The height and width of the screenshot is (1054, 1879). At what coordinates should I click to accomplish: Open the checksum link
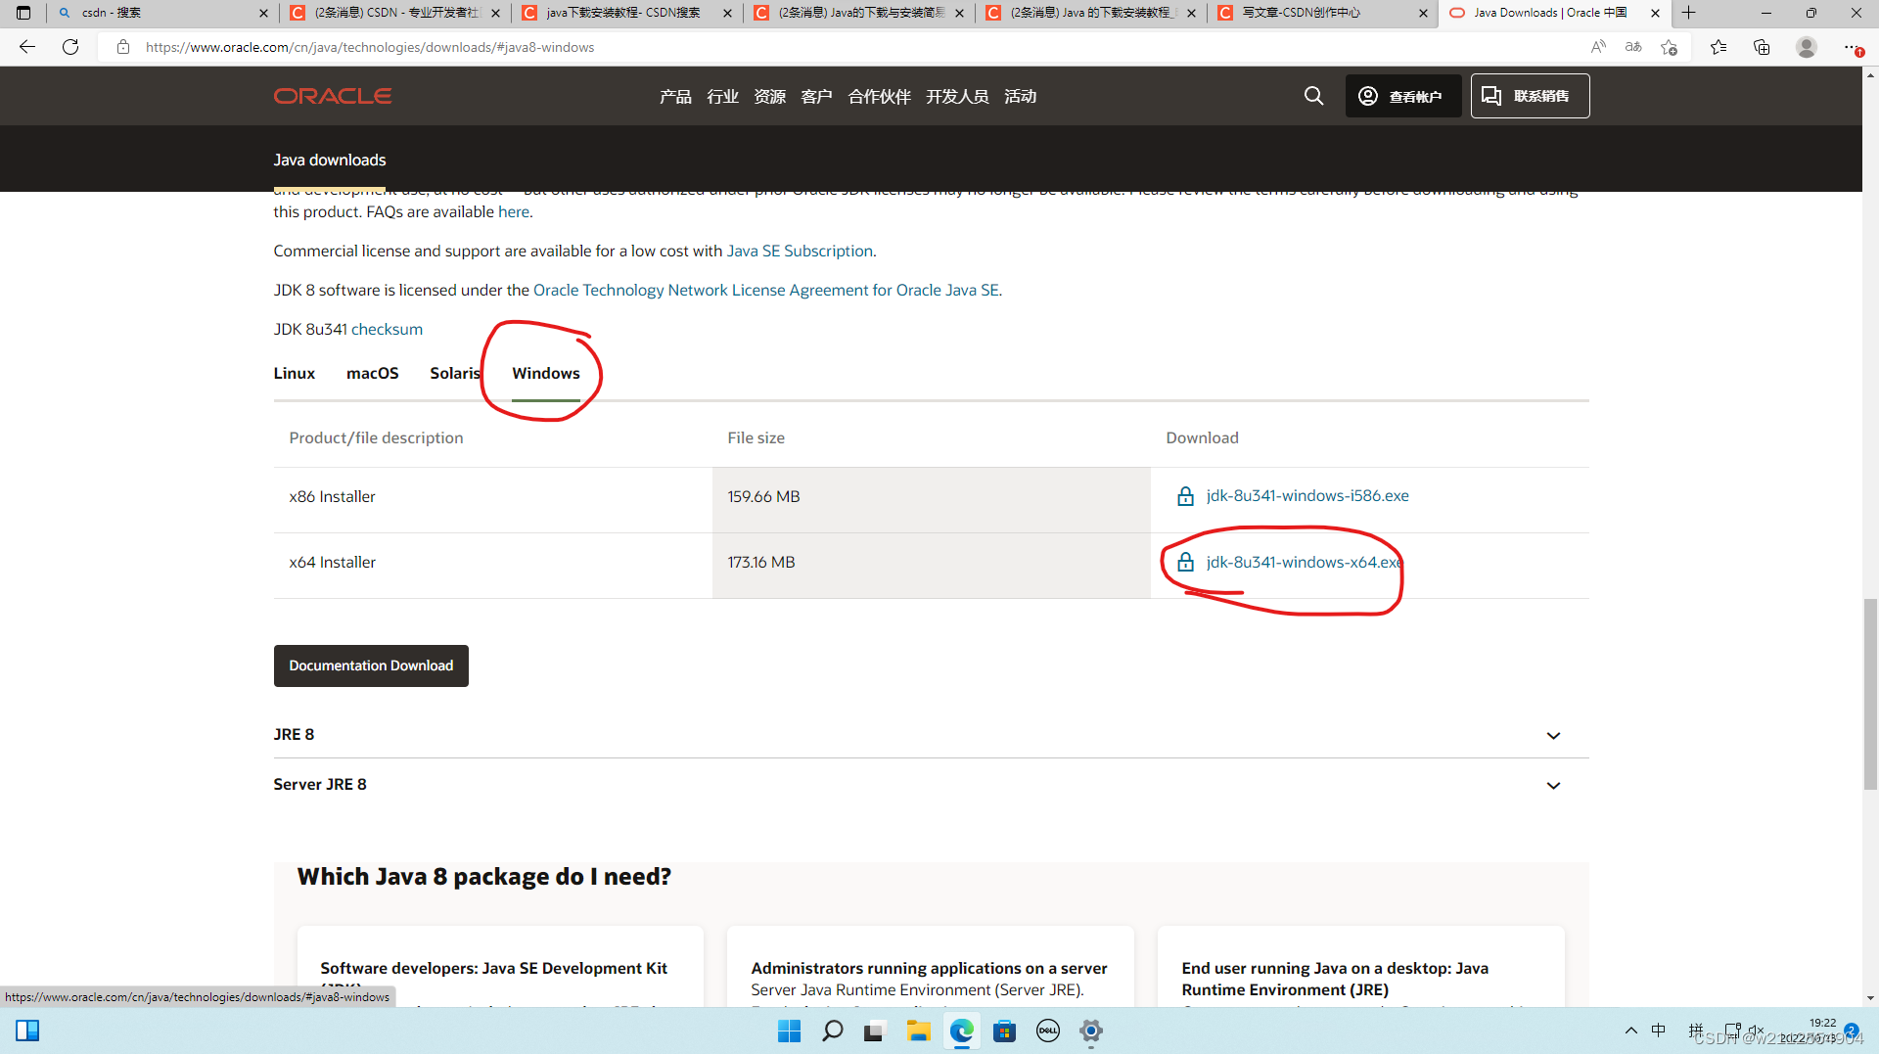[x=387, y=329]
